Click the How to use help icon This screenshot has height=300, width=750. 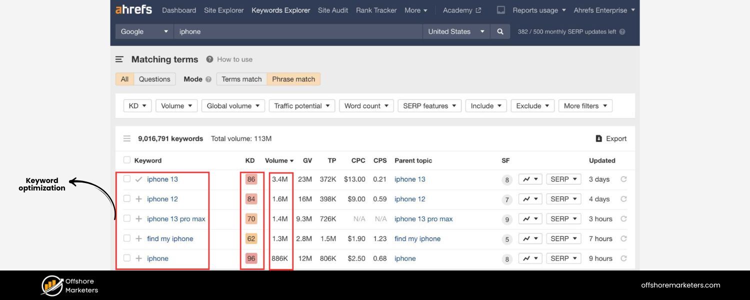click(x=209, y=59)
